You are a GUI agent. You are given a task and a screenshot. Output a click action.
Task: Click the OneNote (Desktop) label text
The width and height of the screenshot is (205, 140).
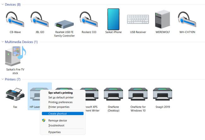click(x=113, y=109)
